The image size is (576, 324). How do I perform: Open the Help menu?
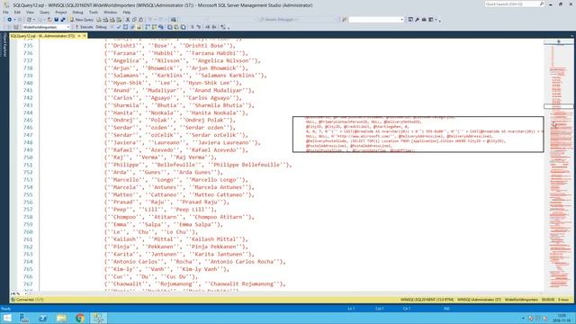127,12
